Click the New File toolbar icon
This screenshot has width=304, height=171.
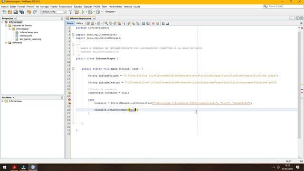pyautogui.click(x=4, y=12)
